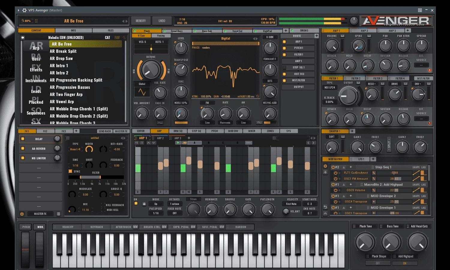Click the Step Seq 1 slot power icon
450x270 pixels.
tap(333, 167)
